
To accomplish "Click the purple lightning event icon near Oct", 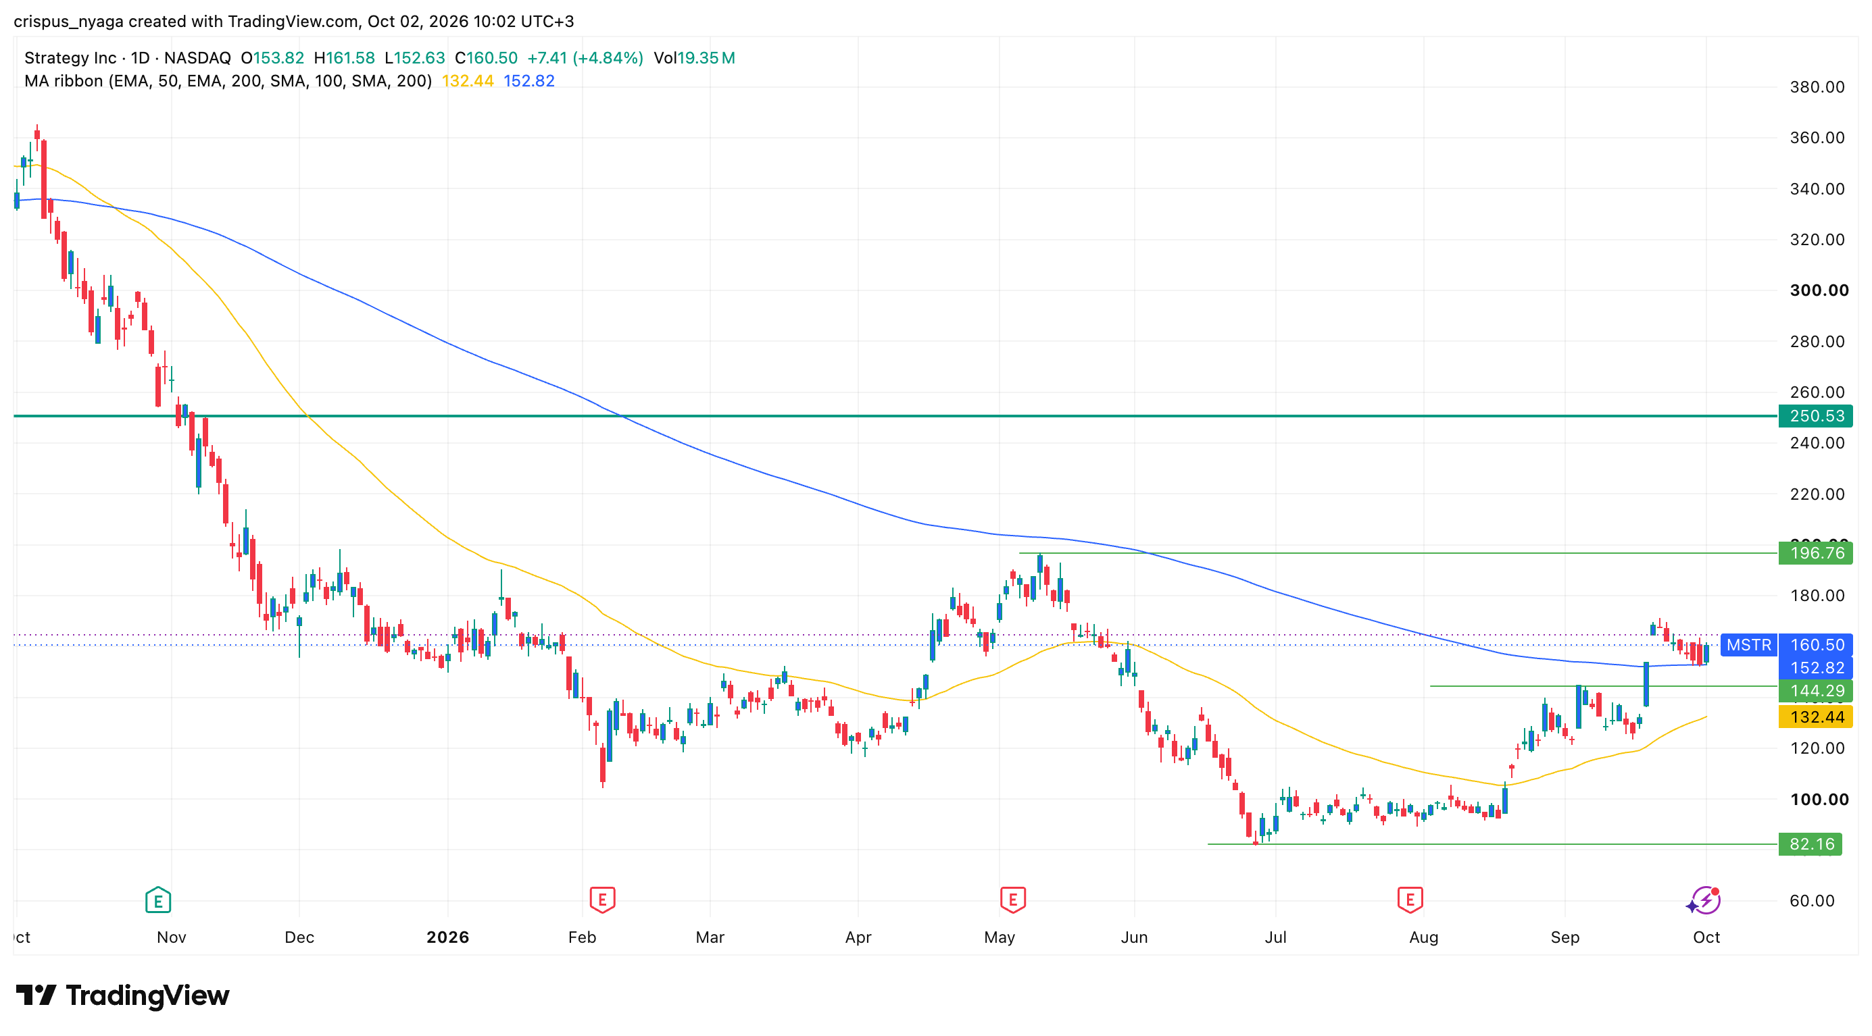I will 1704,900.
